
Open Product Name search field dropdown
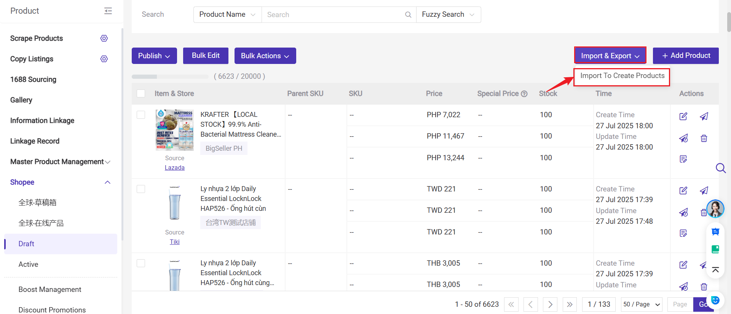click(x=227, y=14)
